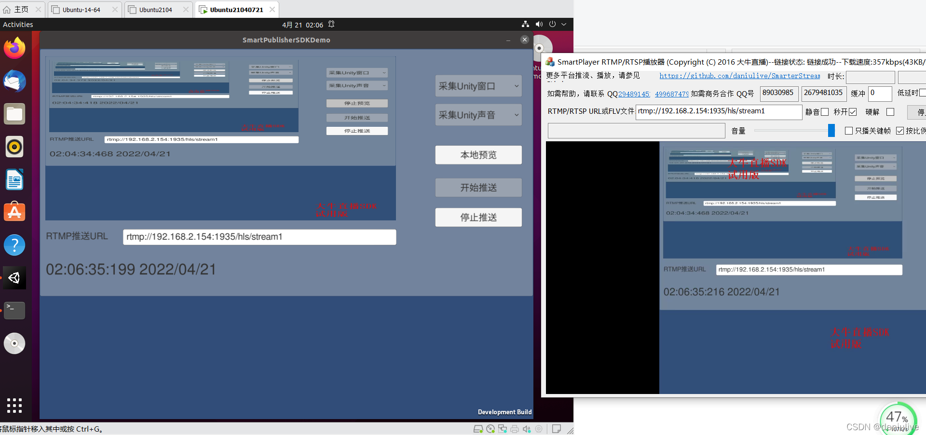Click the notification bell beside the clock
Screen dimensions: 926x435
(331, 24)
